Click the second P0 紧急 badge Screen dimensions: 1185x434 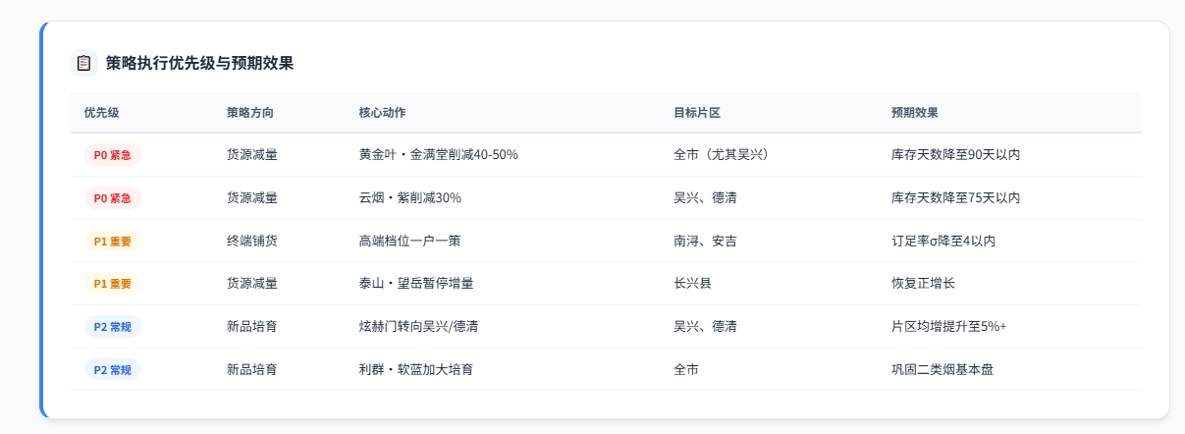click(x=113, y=197)
